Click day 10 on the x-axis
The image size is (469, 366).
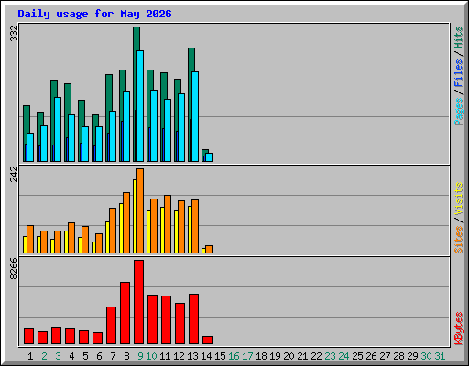click(x=151, y=356)
